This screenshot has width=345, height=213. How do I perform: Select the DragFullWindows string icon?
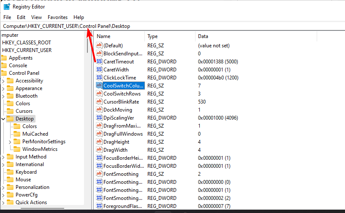99,134
